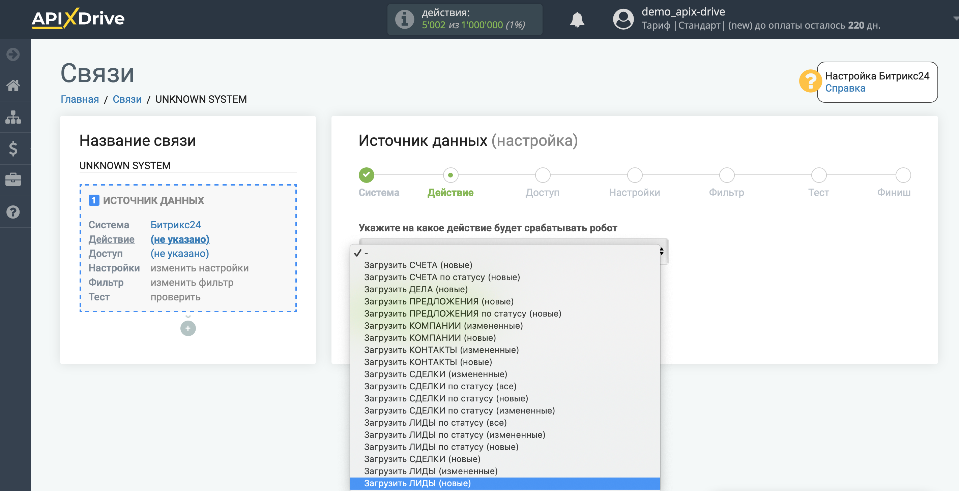Choose Загрузить ПРЕДЛОЖЕНИЯ (новые)
This screenshot has width=959, height=491.
coord(505,301)
